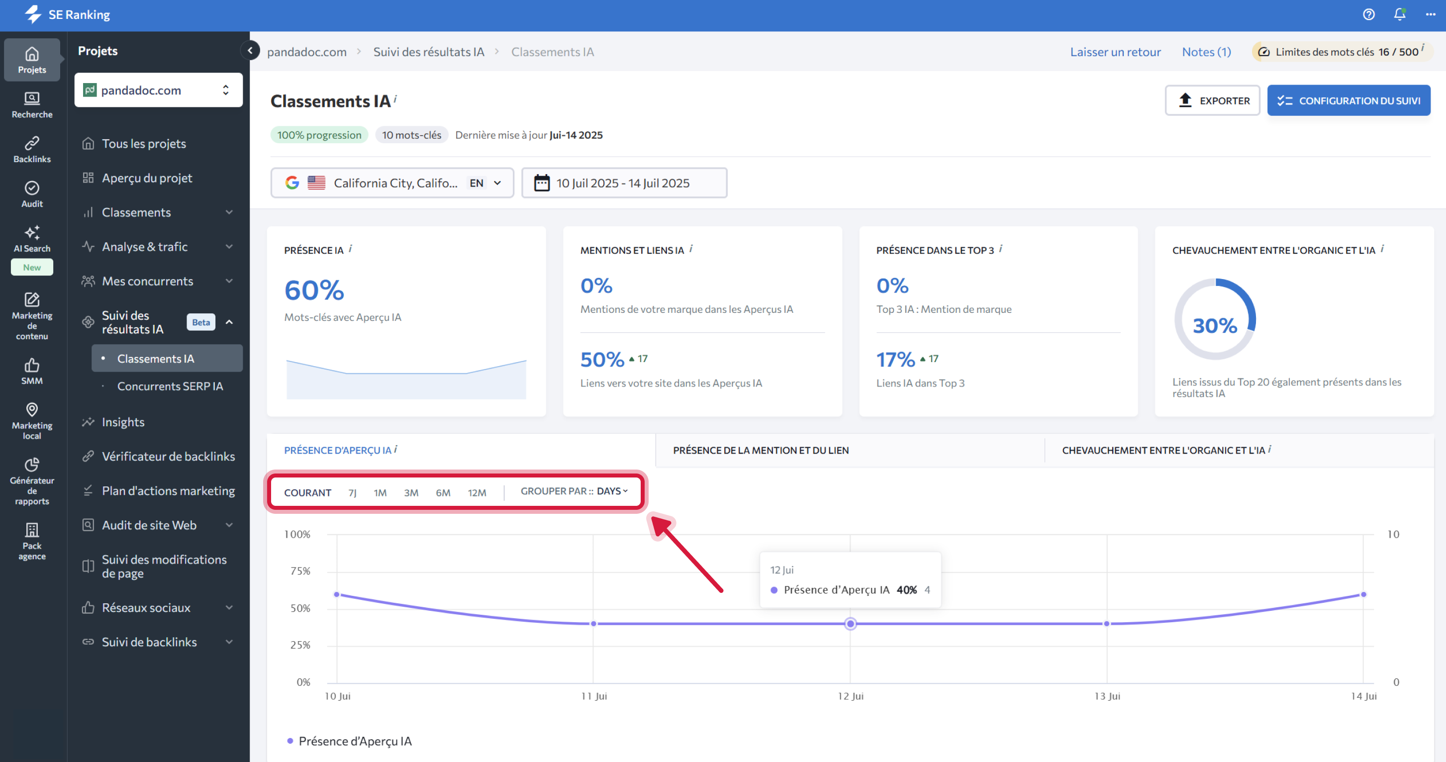Open the SMM thumbs-up sidebar icon
Screen dimensions: 1446x762
click(x=32, y=372)
